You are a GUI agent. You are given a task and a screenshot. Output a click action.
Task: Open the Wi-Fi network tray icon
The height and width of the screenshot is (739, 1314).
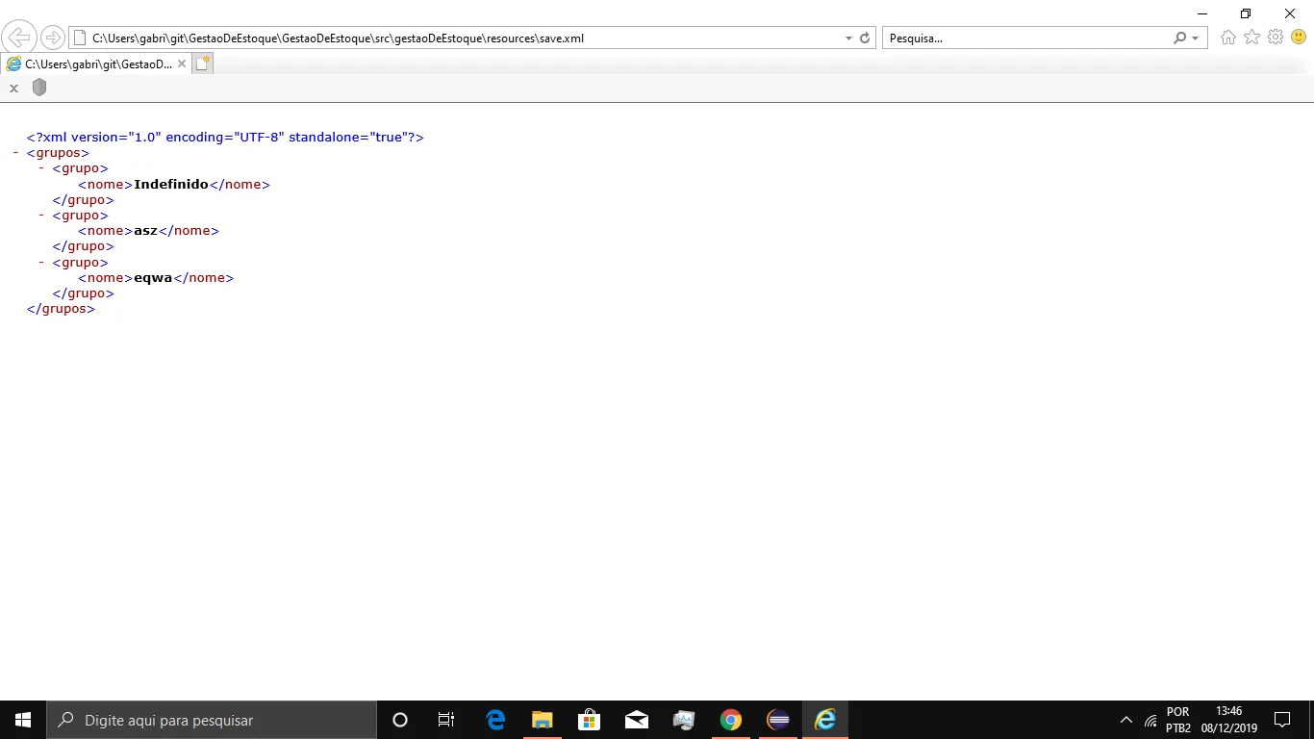click(x=1150, y=720)
